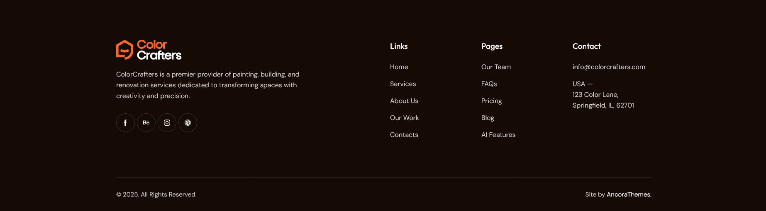
Task: Open the Facebook social icon
Action: [125, 123]
